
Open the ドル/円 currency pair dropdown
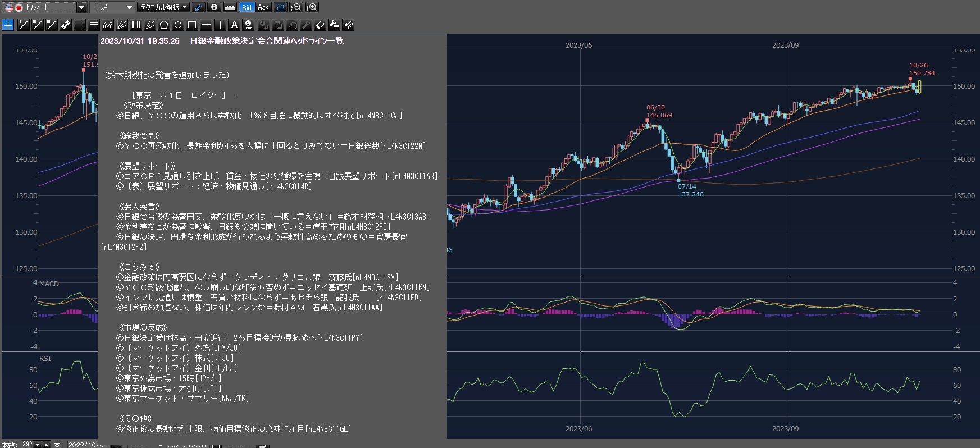click(81, 7)
